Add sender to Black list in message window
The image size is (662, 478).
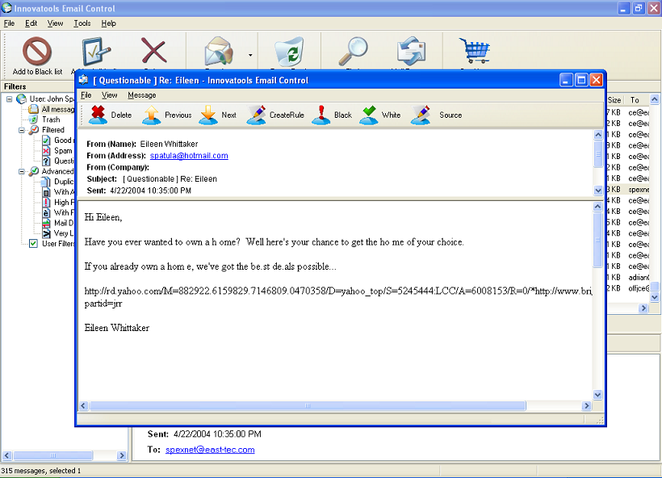[x=332, y=115]
